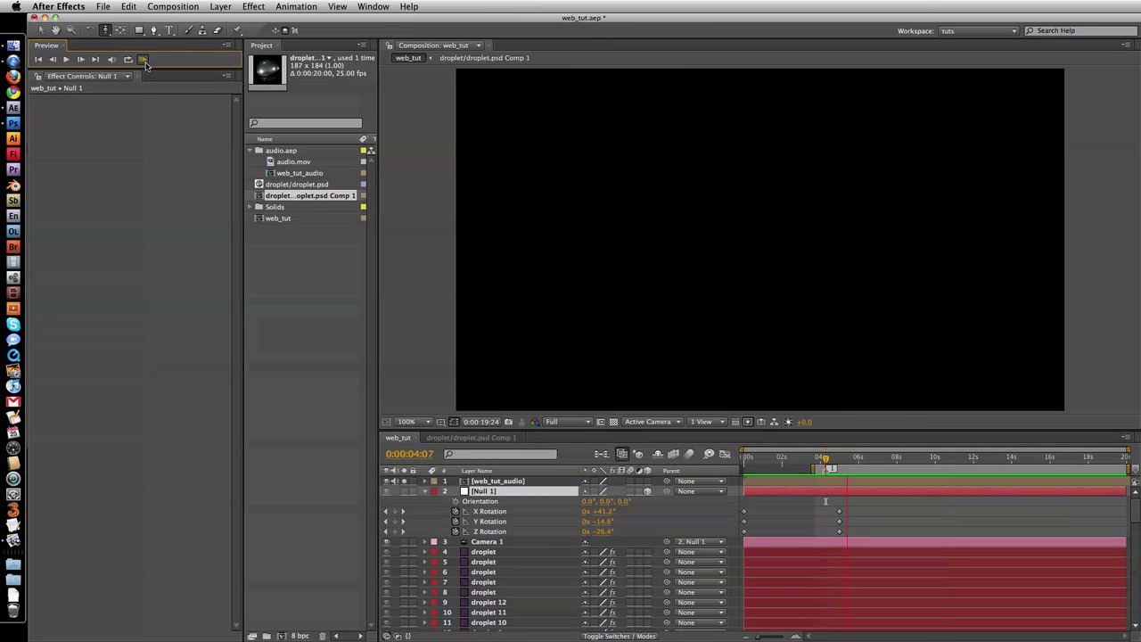Click Toggle Switches / Modes button
The width and height of the screenshot is (1141, 642).
click(x=620, y=636)
